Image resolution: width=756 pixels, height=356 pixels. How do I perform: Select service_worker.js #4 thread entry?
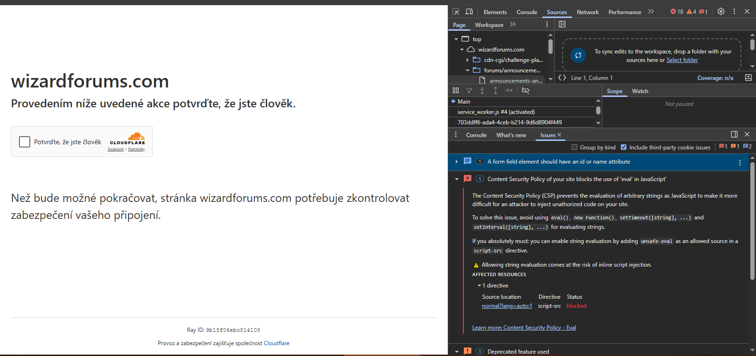pyautogui.click(x=496, y=112)
